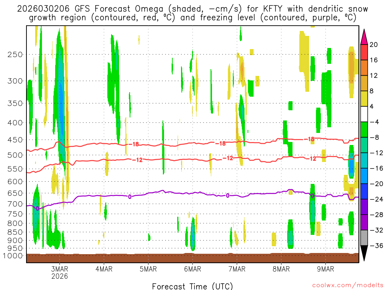Image resolution: width=387 pixels, height=290 pixels.
Task: Click the colorbar label -24
Action: [376, 199]
